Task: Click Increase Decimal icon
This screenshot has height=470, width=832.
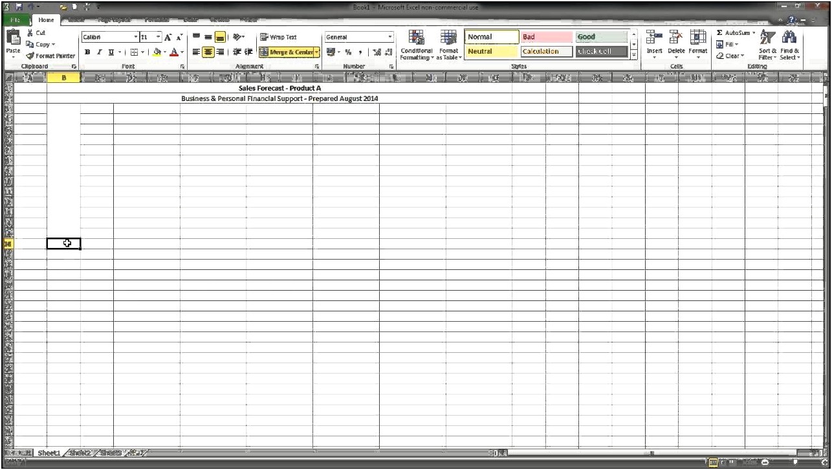Action: [377, 52]
